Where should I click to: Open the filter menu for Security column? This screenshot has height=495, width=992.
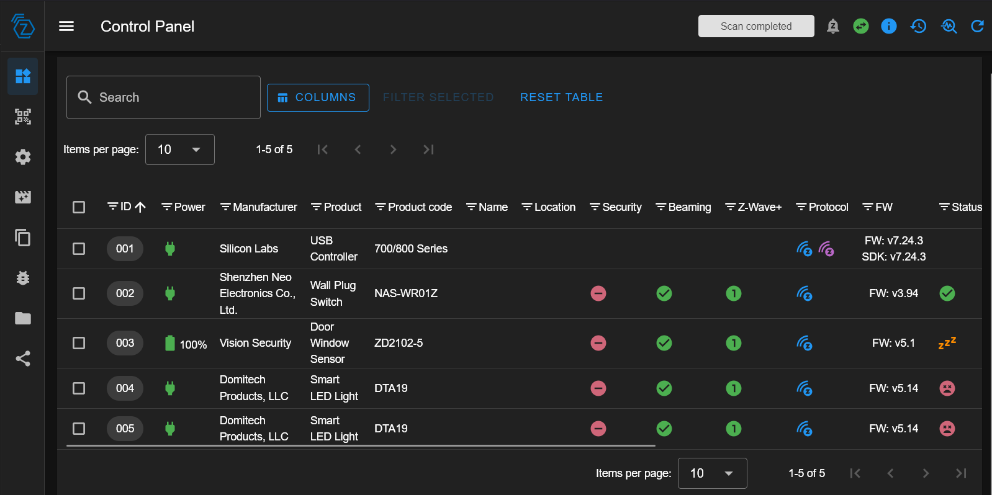pyautogui.click(x=595, y=207)
